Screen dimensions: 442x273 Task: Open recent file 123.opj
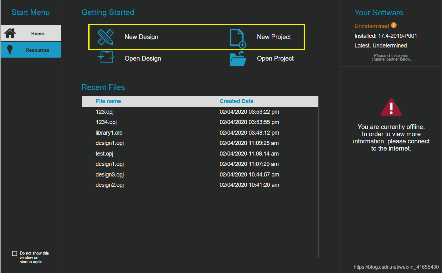[105, 112]
